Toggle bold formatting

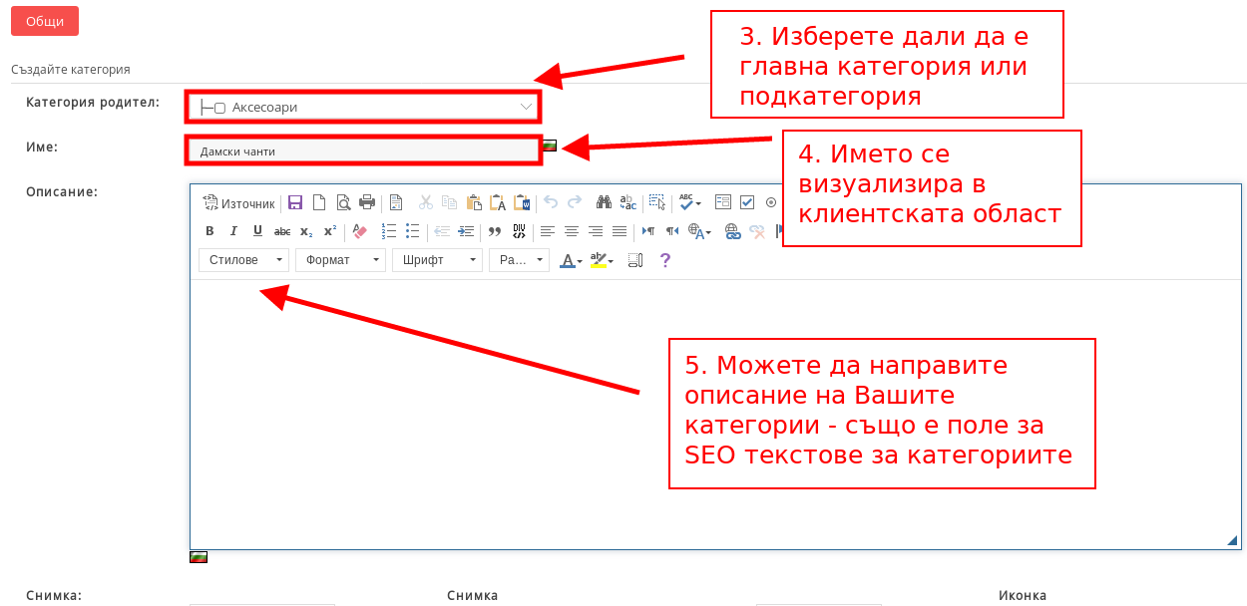pos(209,231)
